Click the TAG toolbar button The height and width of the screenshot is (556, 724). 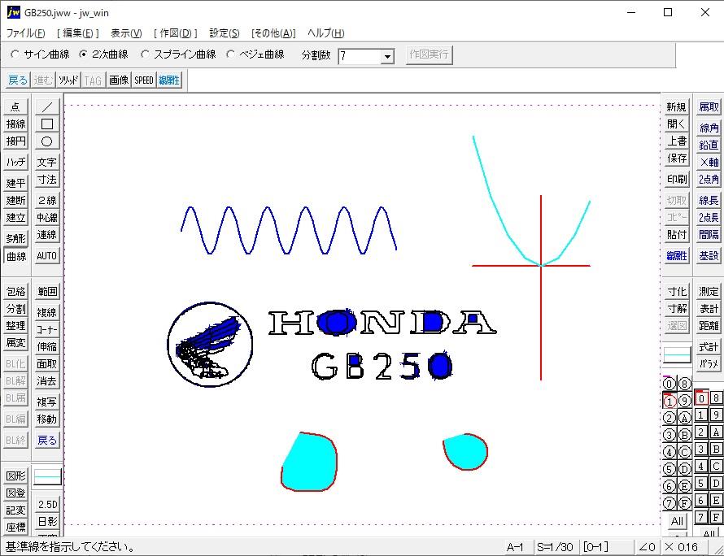point(93,80)
